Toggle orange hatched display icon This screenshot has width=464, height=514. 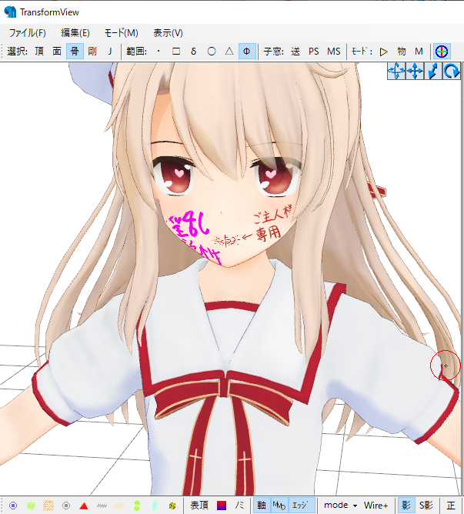pos(48,506)
